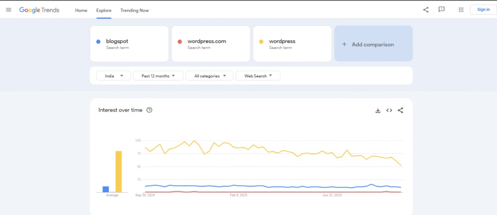Edit the wordpress.com search term card

pos(211,44)
